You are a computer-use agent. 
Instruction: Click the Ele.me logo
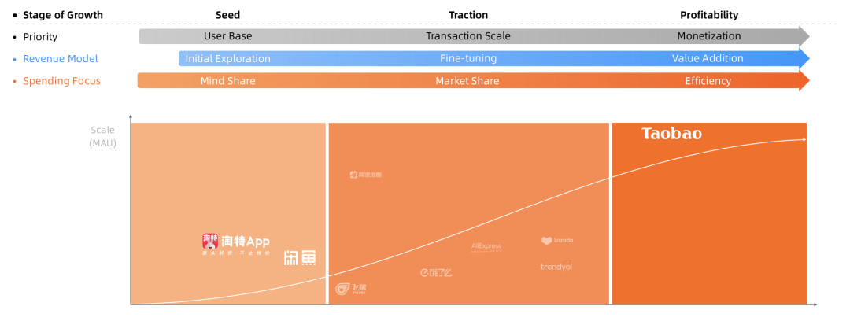pos(435,273)
